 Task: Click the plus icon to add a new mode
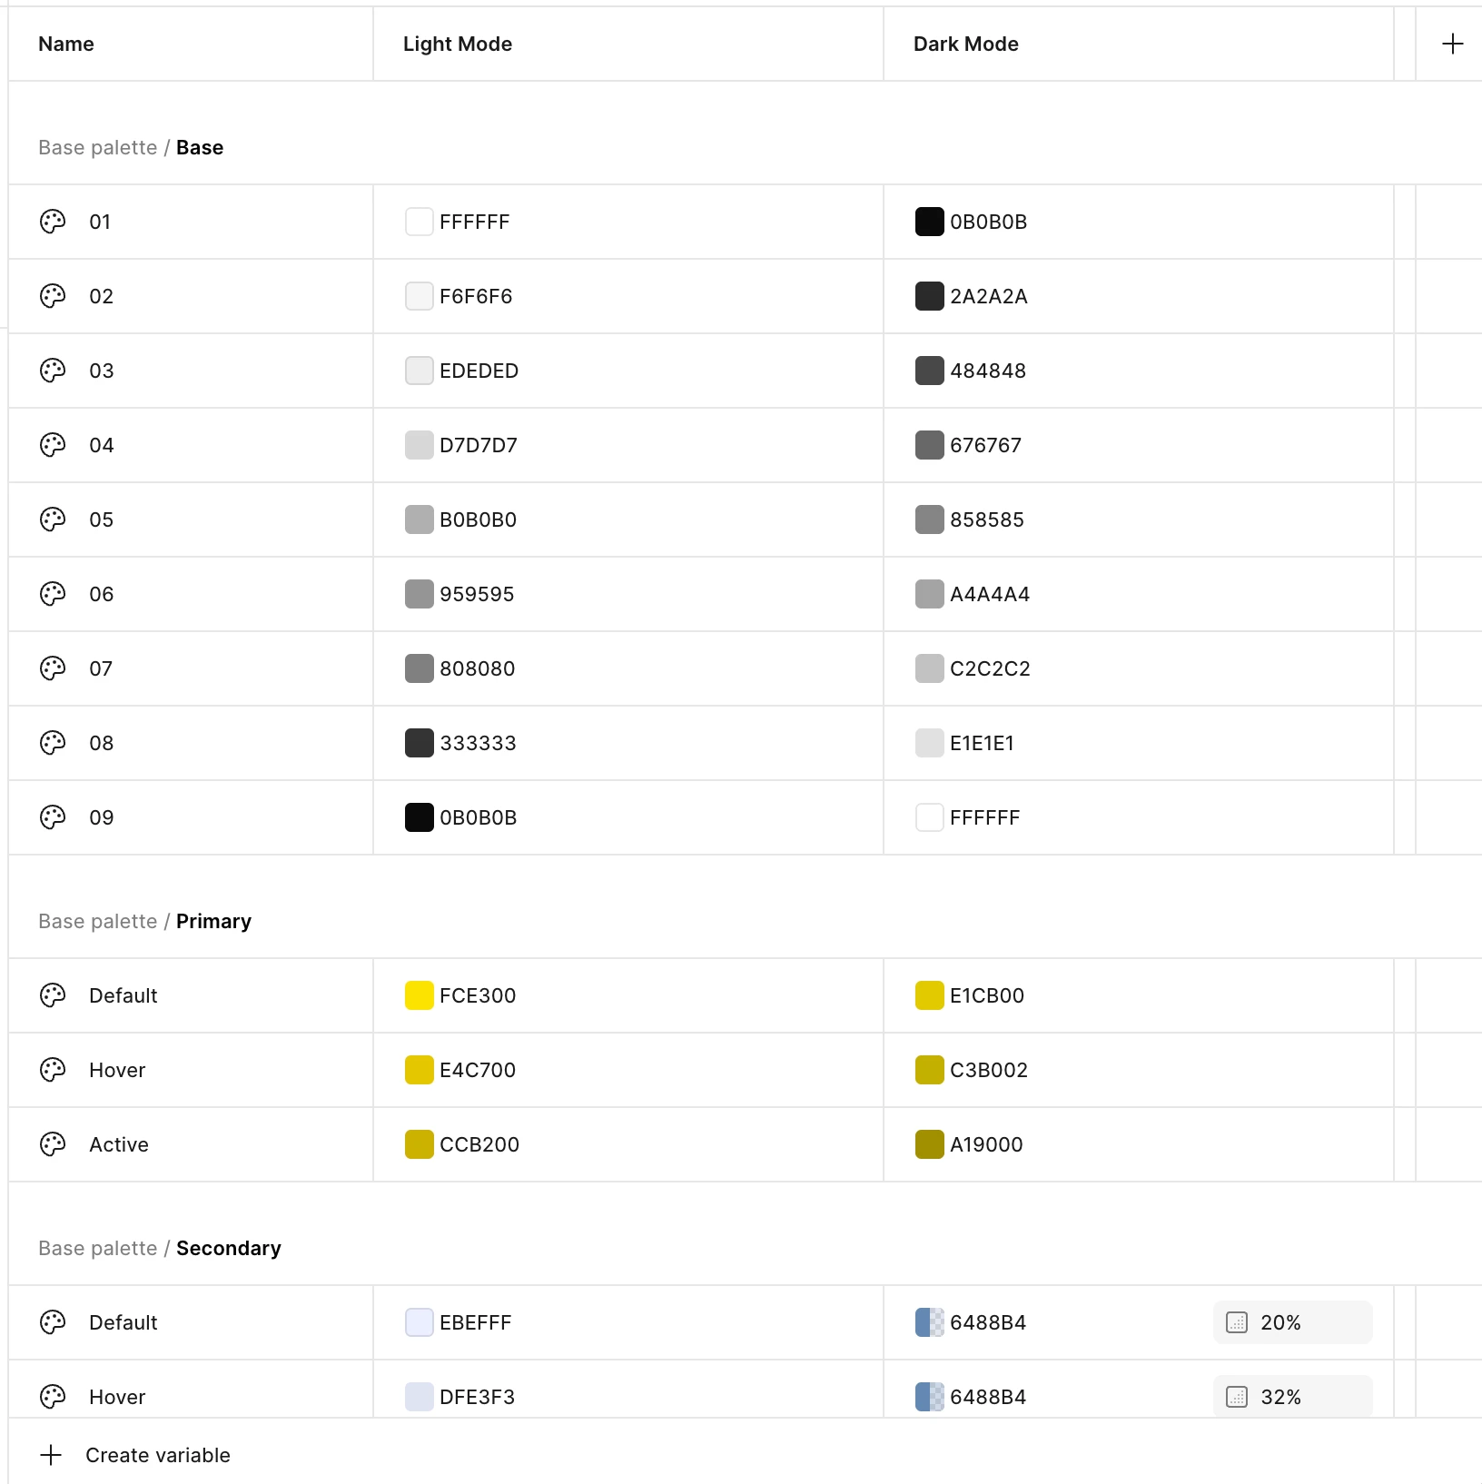1453,44
